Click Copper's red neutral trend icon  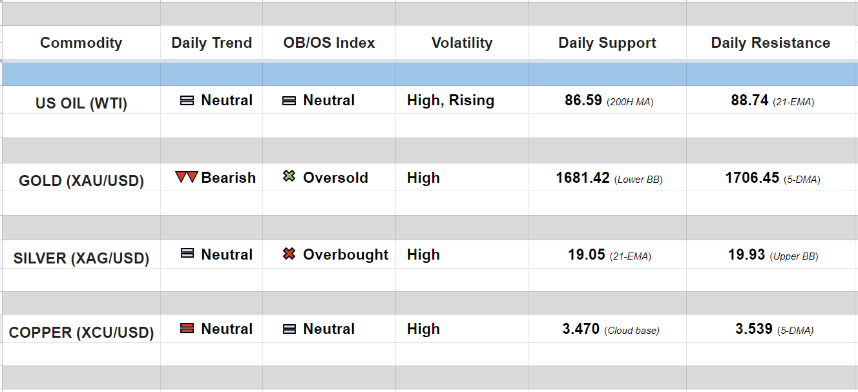pyautogui.click(x=187, y=329)
